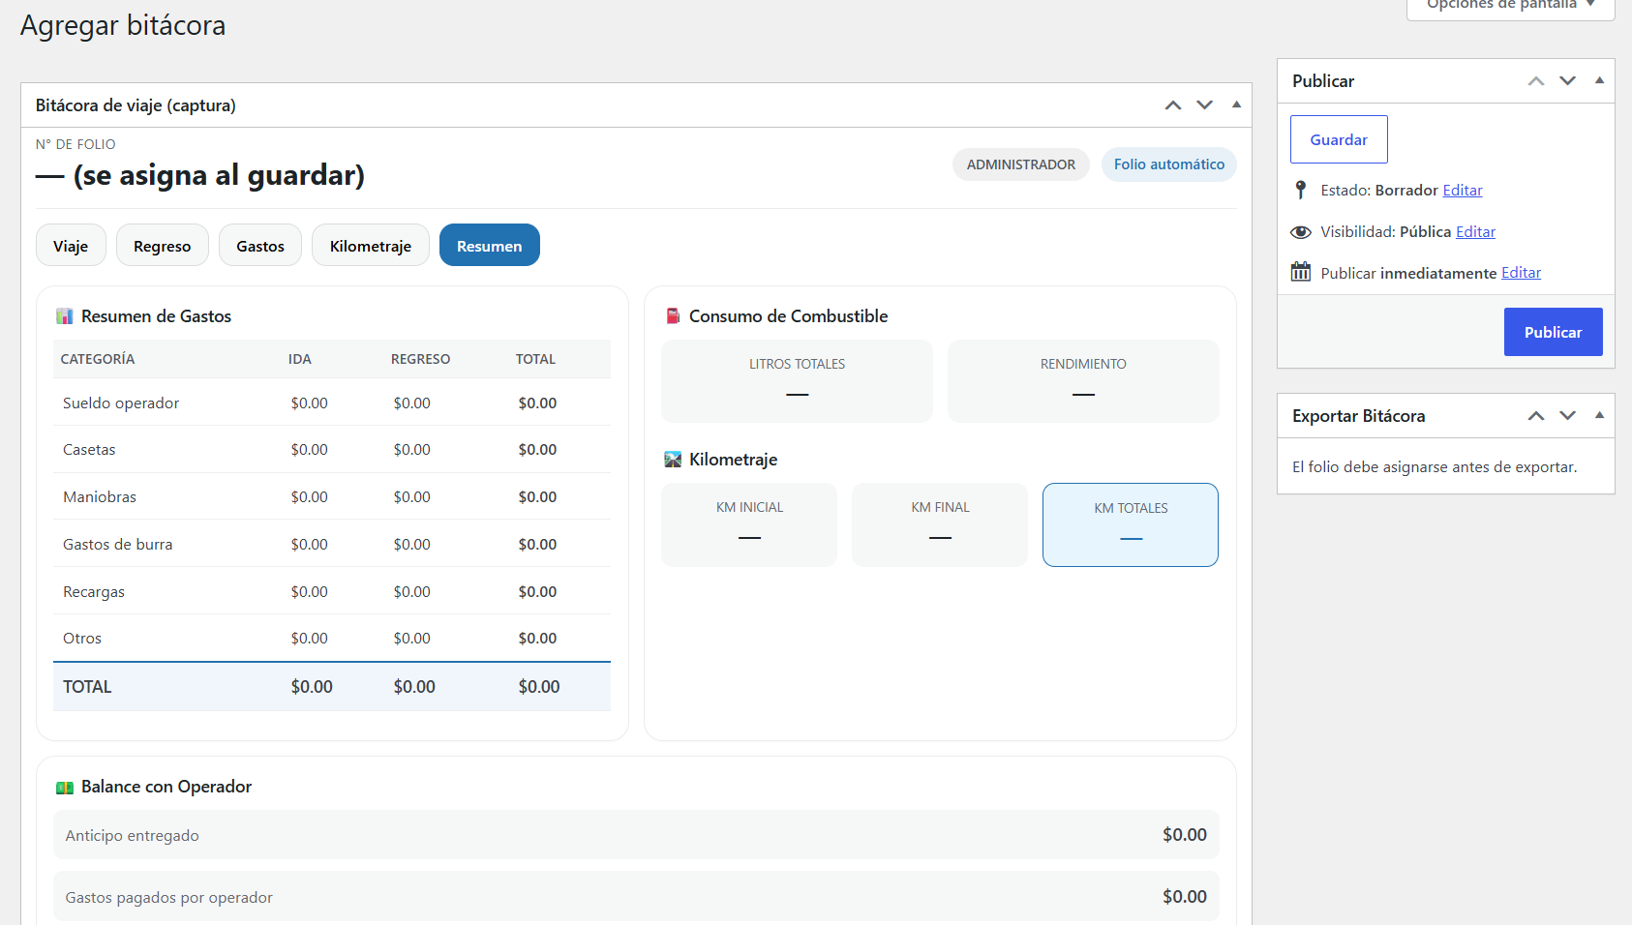Edit the Publicar inmediatamente schedule

click(1521, 273)
